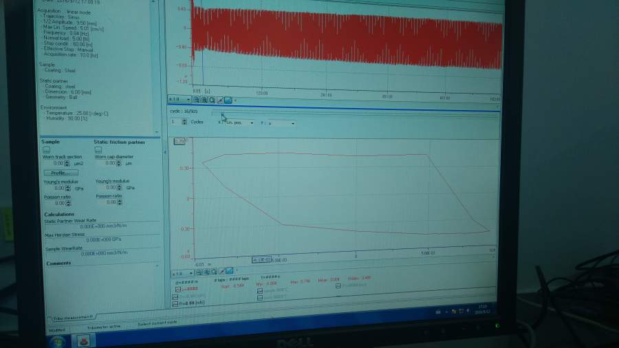Adjust the Cycles number stepper
This screenshot has height=348, width=619.
pos(184,122)
